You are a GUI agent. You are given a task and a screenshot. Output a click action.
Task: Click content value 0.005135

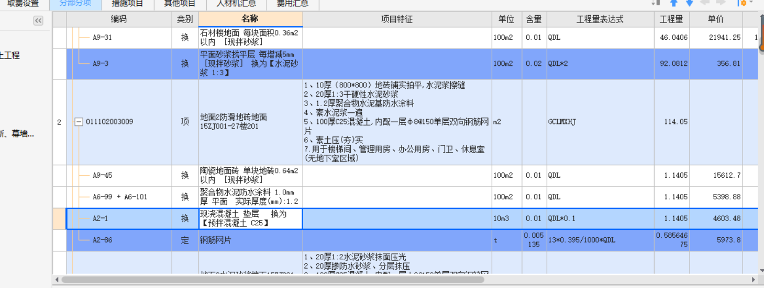(x=534, y=240)
